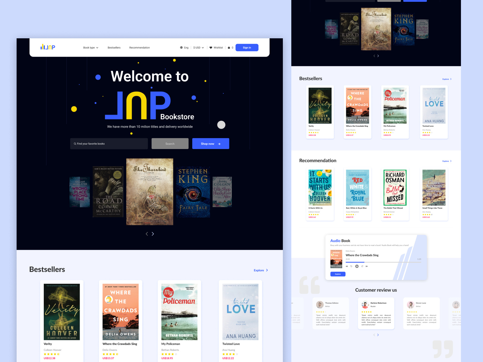Click the Find your favorite books search field
The image size is (483, 362).
point(109,144)
